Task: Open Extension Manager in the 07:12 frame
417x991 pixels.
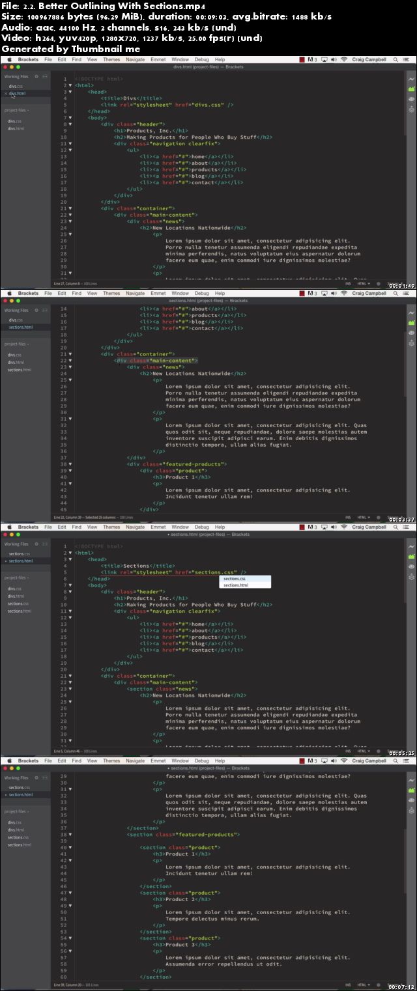Action: coord(411,790)
